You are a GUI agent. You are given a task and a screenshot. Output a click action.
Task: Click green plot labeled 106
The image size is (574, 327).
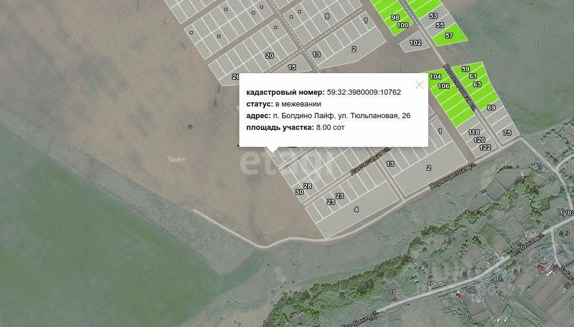(444, 86)
